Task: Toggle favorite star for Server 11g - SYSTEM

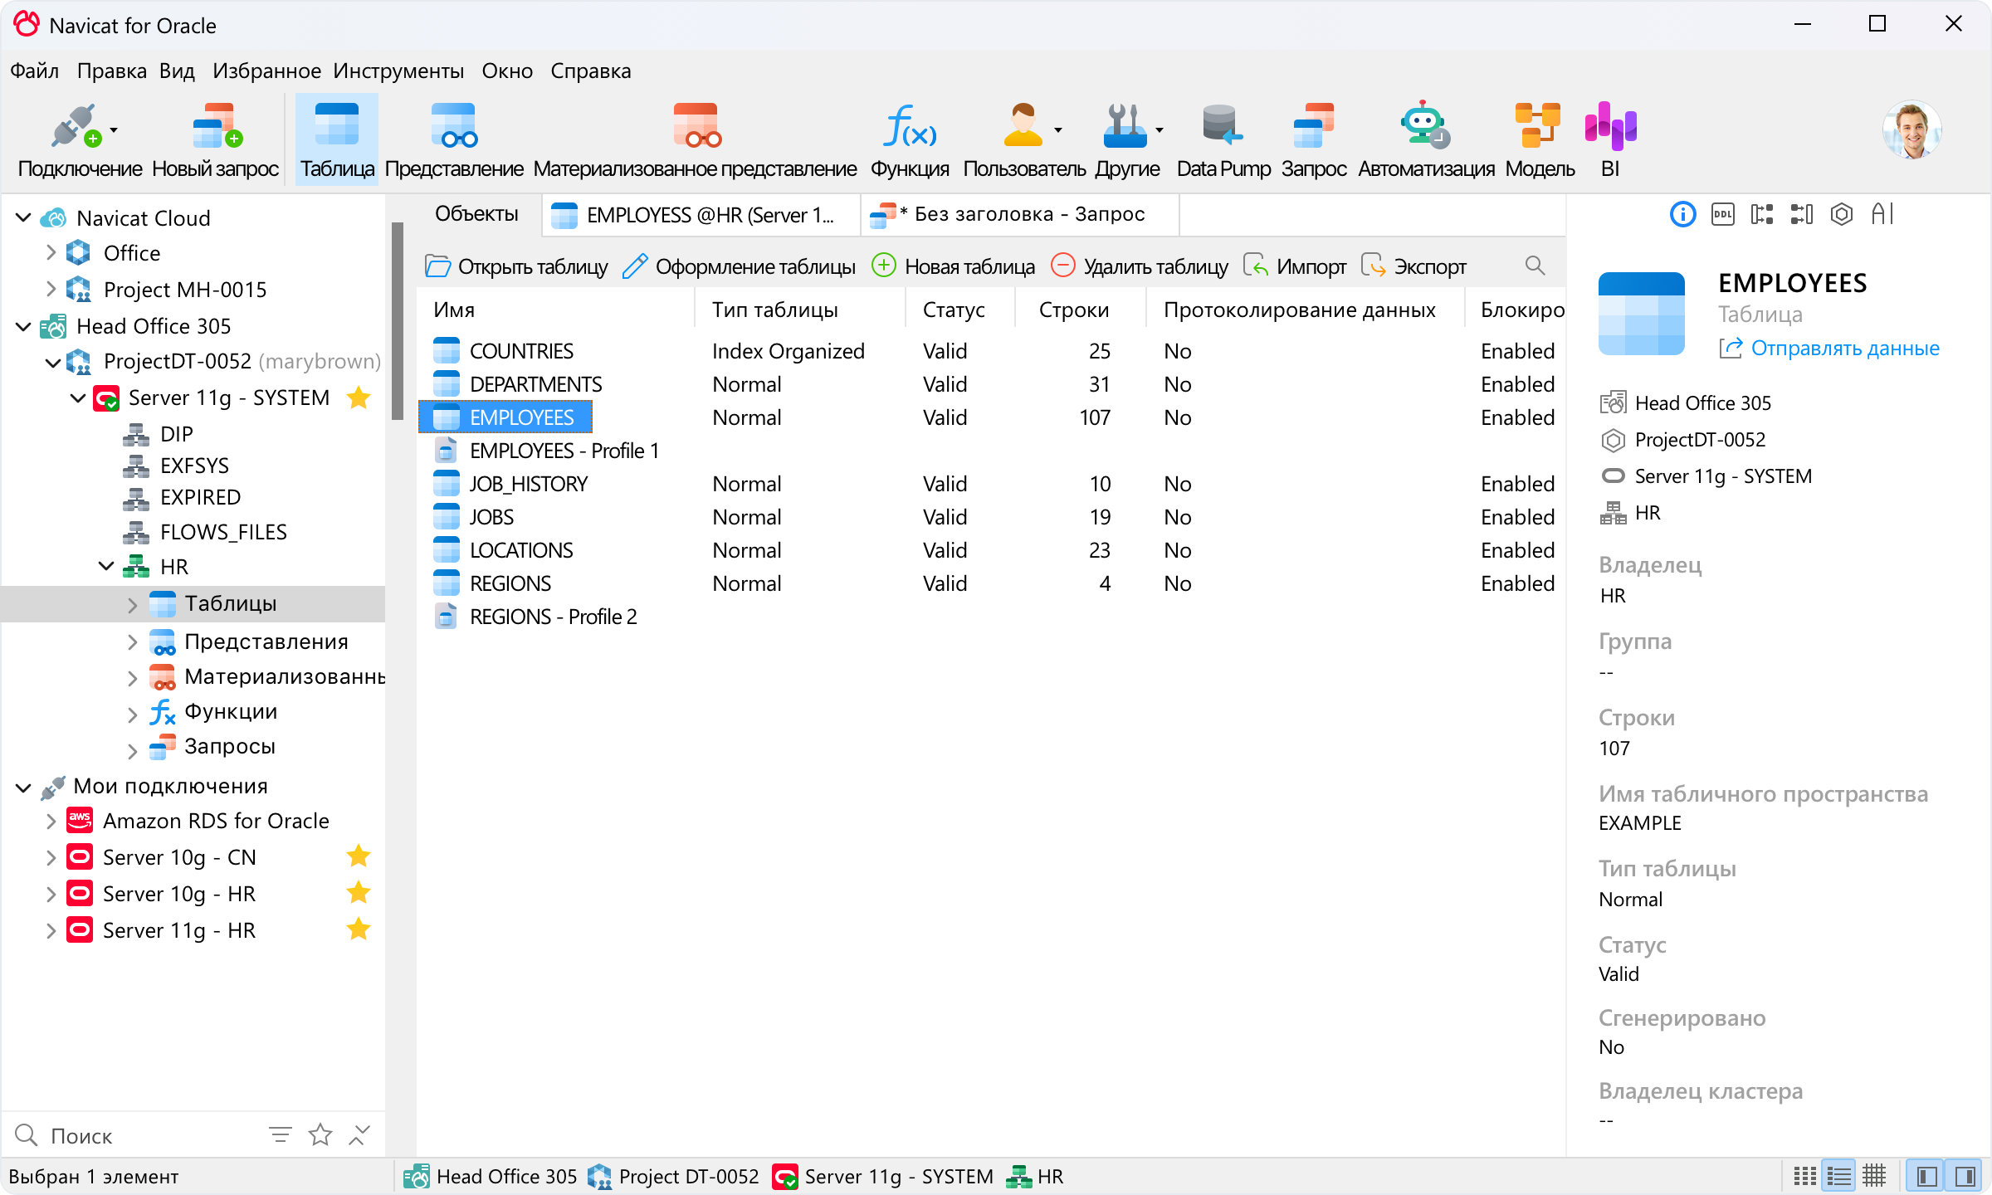Action: point(359,398)
